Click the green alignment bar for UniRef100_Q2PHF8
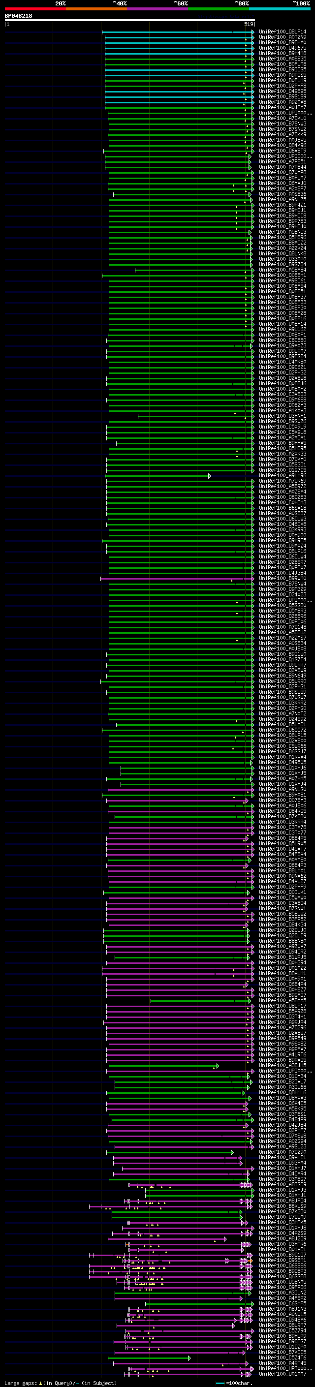Screen dimensions: 315x1387 [179, 86]
